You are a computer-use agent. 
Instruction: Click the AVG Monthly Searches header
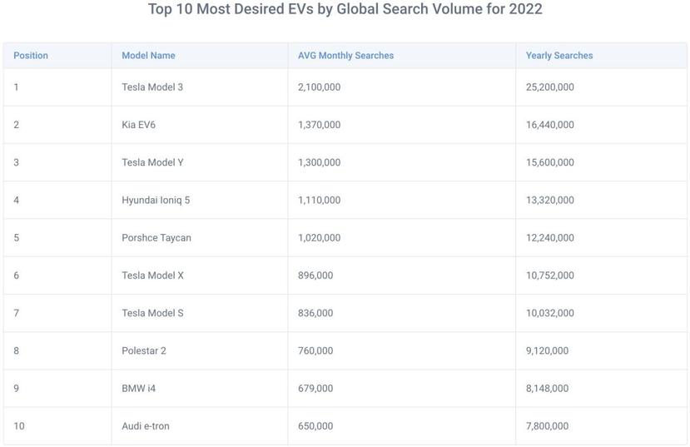[345, 56]
